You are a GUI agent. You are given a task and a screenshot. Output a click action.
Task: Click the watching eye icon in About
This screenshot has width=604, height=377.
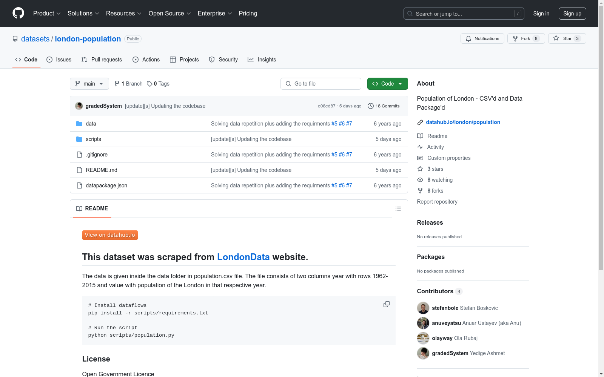(x=420, y=180)
